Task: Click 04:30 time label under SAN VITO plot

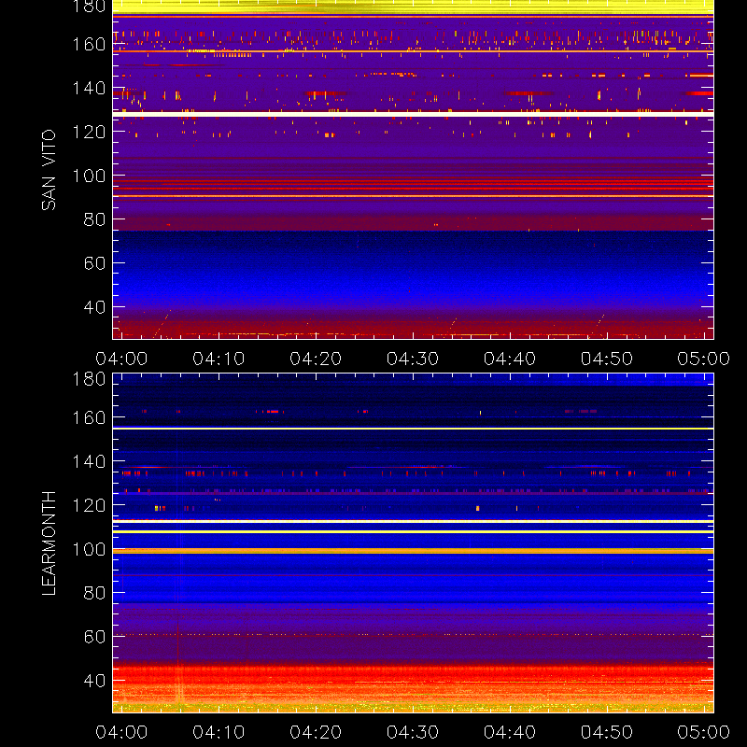Action: [x=413, y=359]
